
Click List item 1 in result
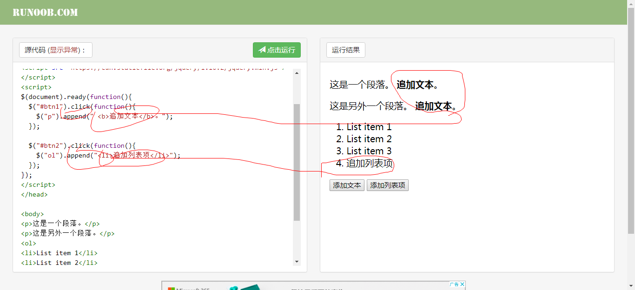[x=369, y=127]
